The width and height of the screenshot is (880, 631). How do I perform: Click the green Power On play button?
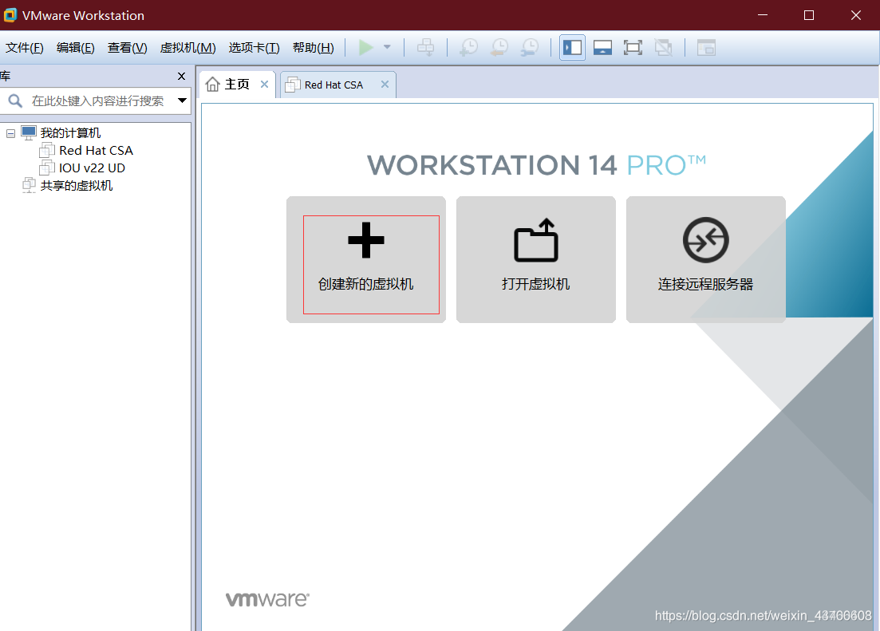(x=366, y=48)
